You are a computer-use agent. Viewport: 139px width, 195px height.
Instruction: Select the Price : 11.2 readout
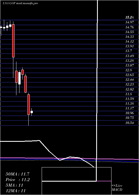18,180
